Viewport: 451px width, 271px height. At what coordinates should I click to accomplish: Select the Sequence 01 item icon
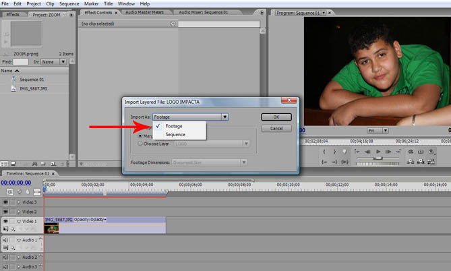coord(13,80)
